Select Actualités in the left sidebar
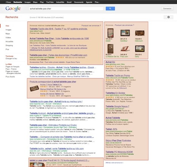The height and width of the screenshot is (167, 177). (9, 41)
